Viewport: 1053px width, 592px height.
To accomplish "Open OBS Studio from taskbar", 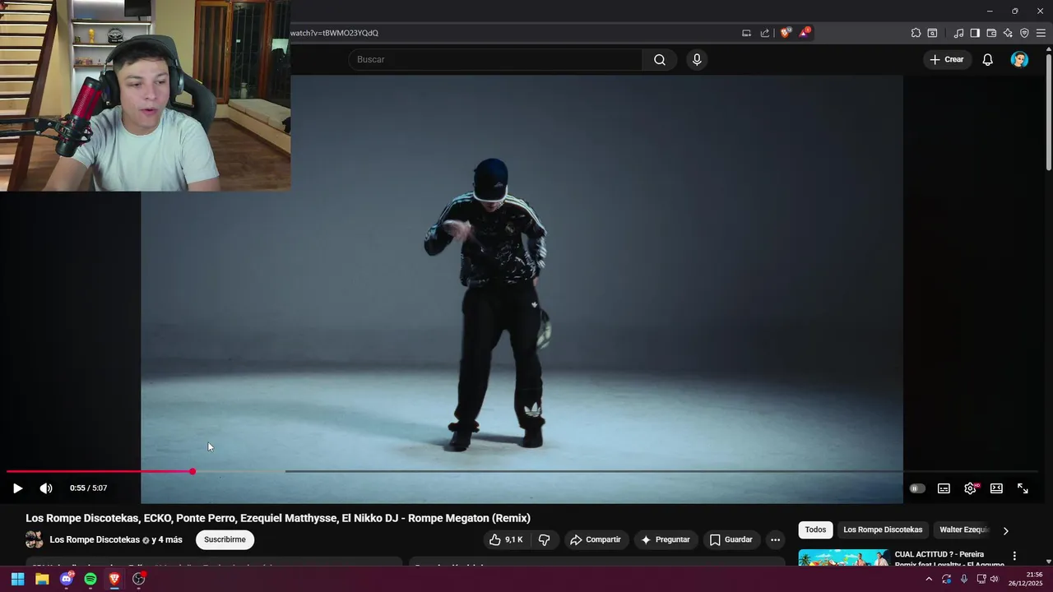I will pos(139,579).
